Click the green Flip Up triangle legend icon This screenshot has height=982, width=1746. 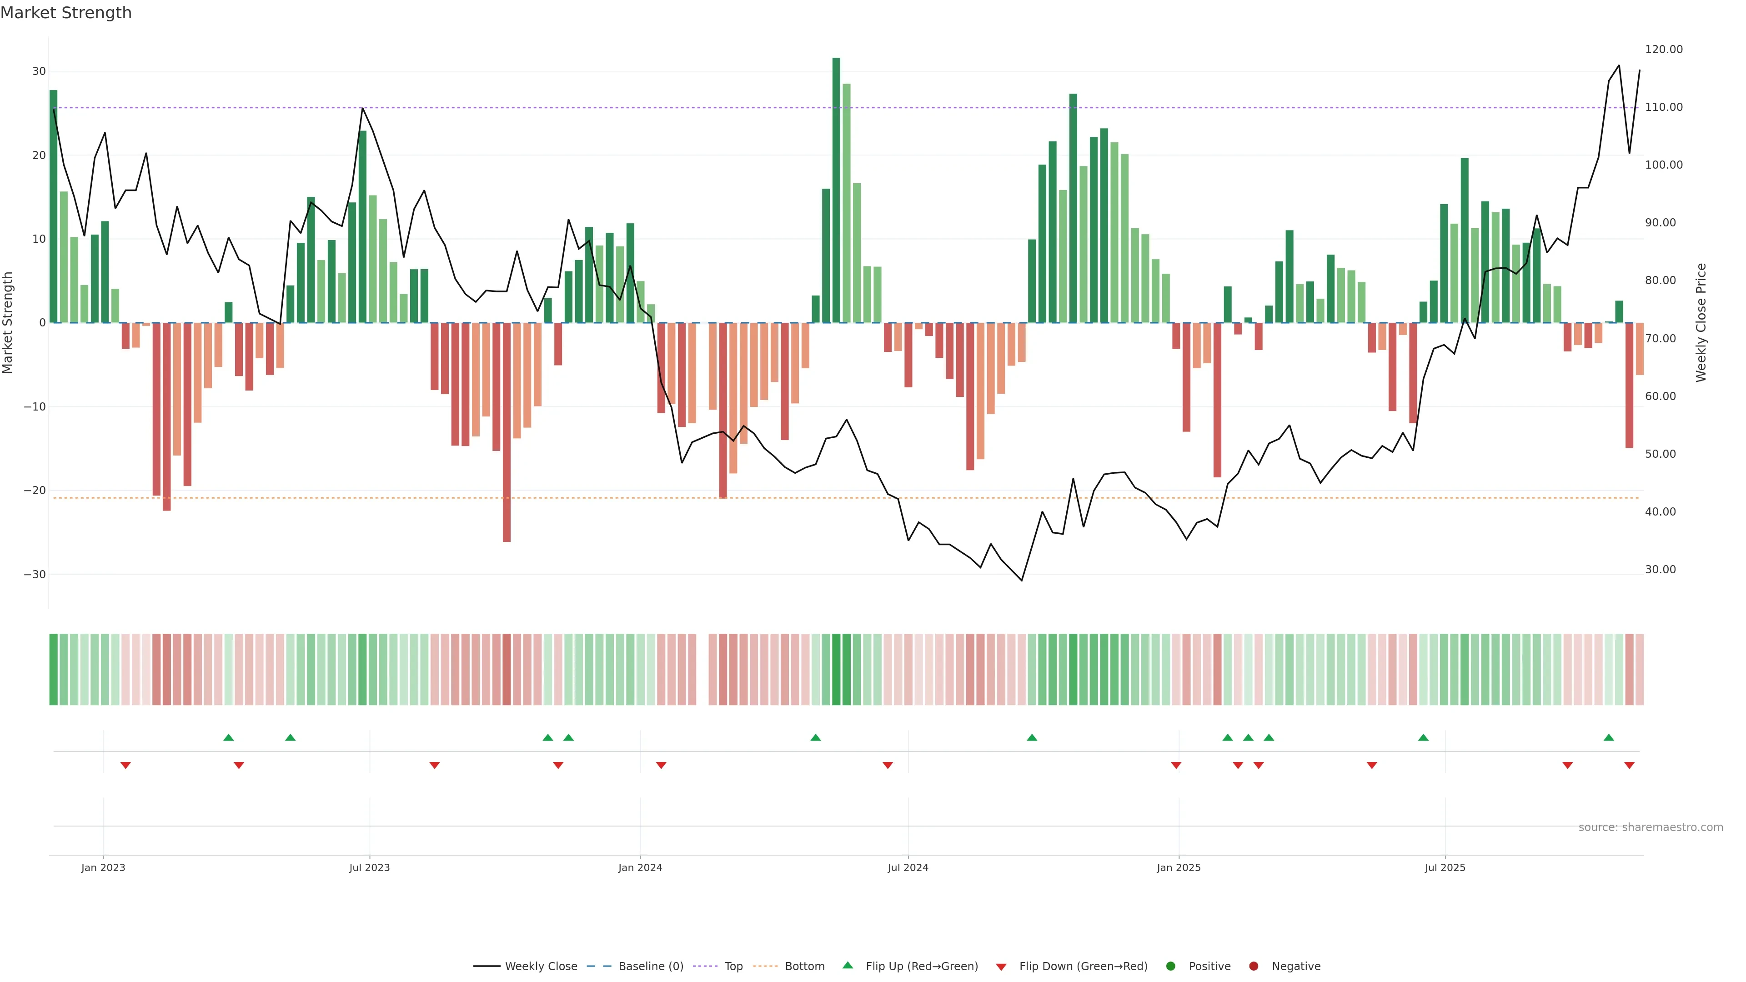[x=847, y=965]
